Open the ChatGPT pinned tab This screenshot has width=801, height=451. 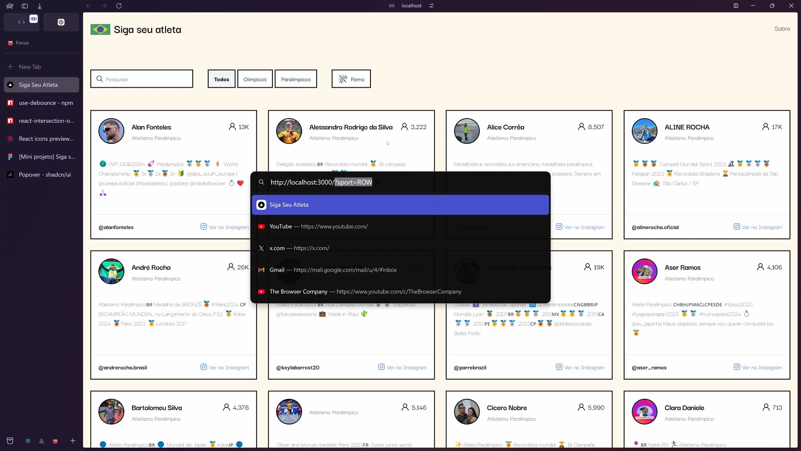click(x=61, y=22)
